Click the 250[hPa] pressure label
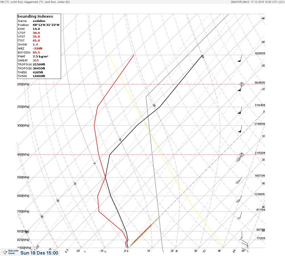 [x=23, y=107]
